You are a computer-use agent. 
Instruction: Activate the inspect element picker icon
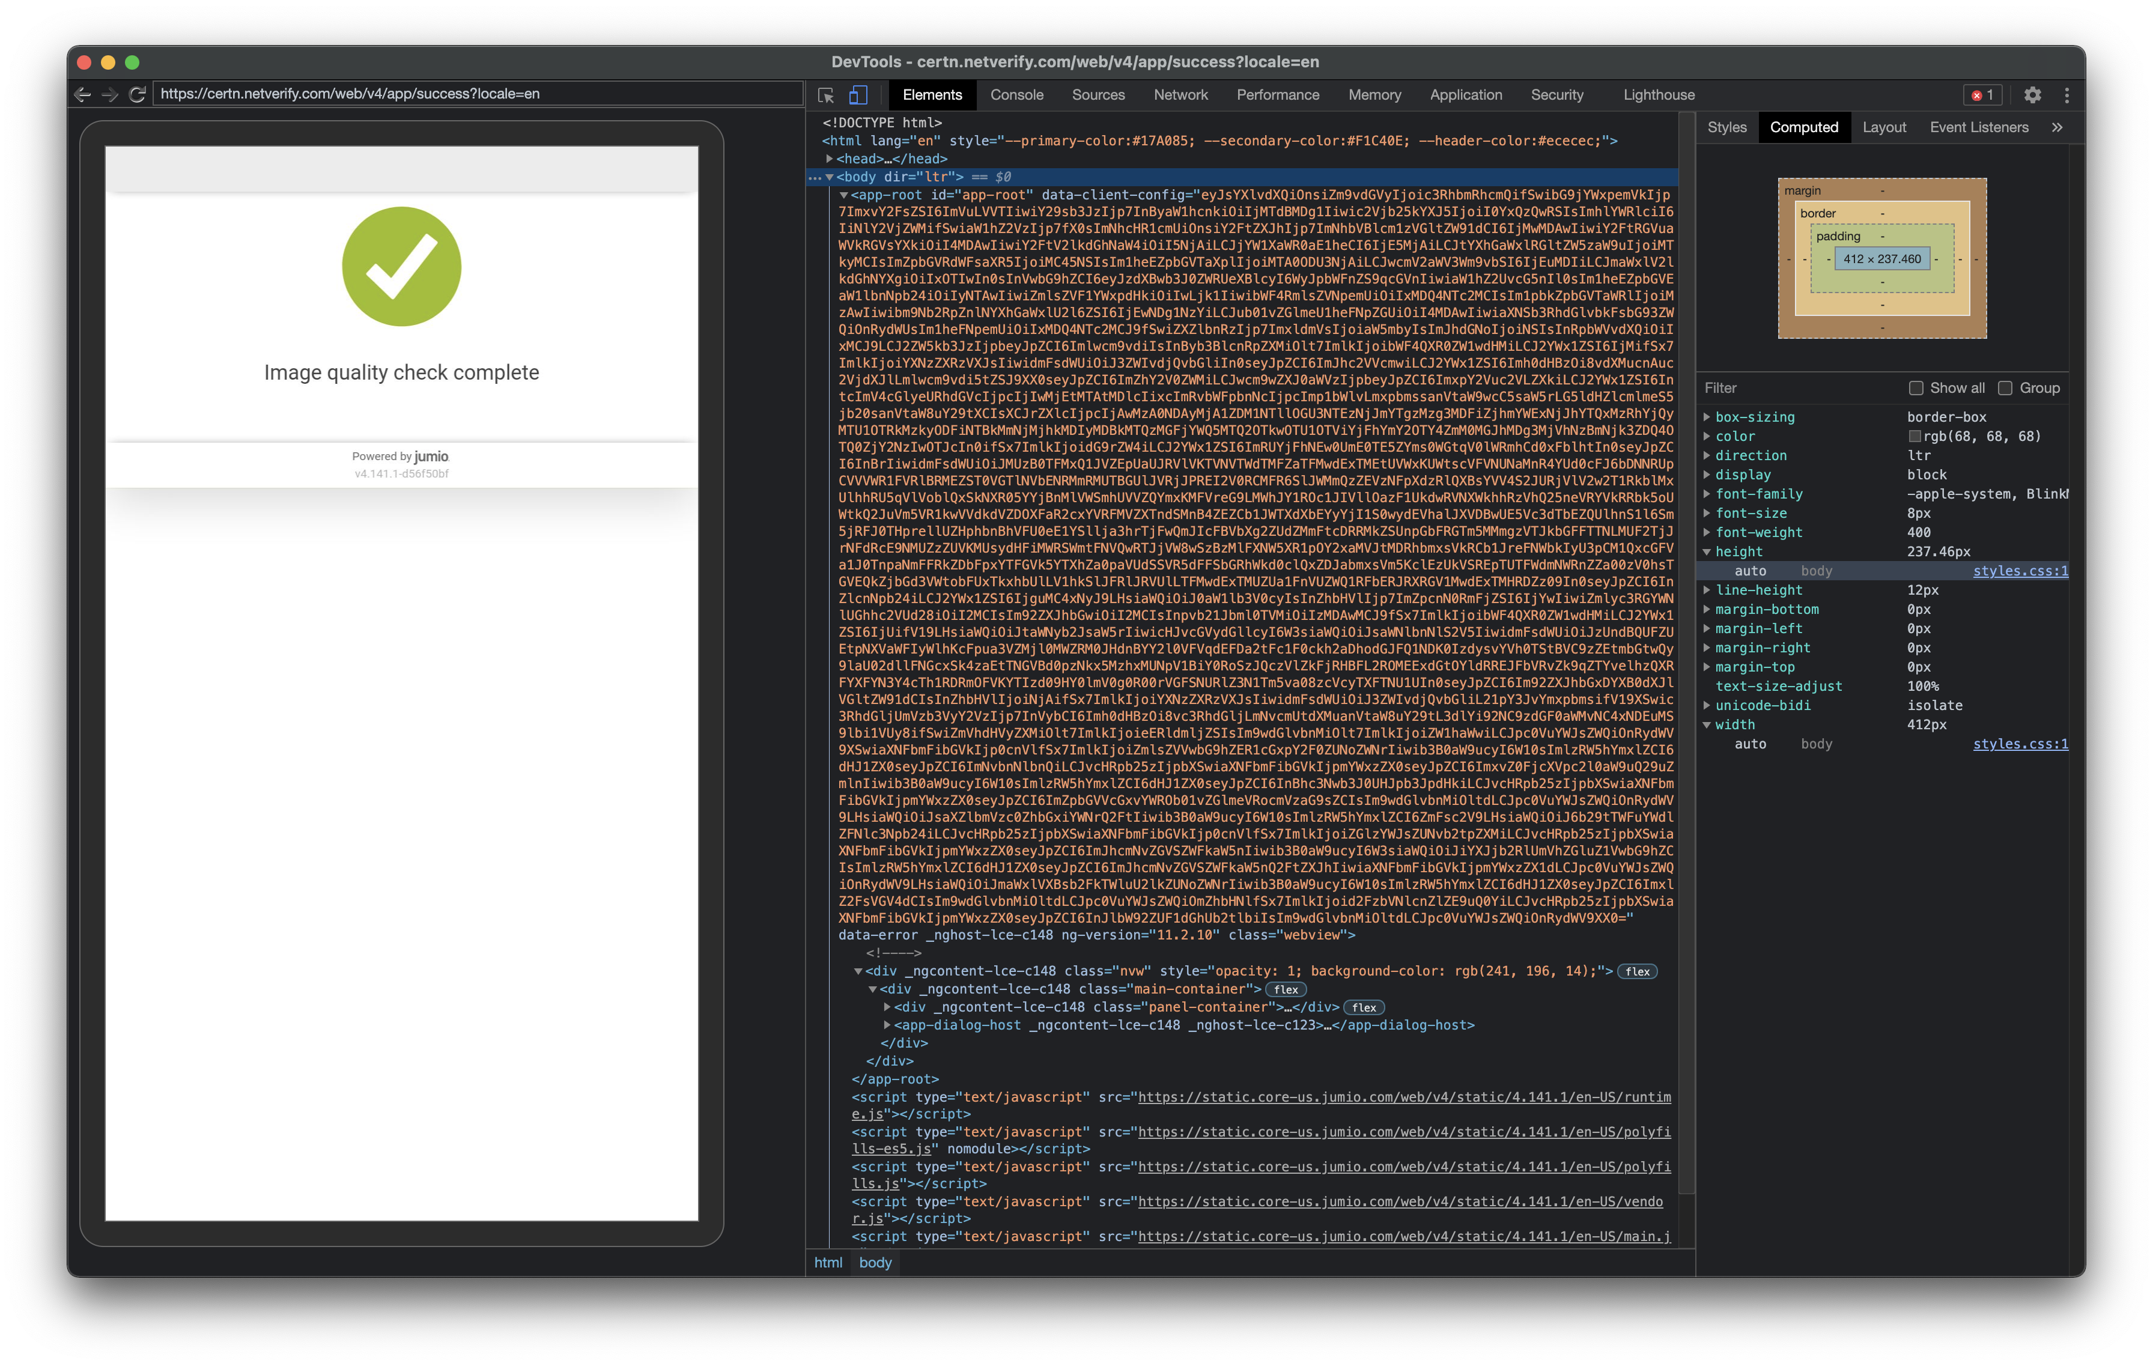tap(826, 95)
